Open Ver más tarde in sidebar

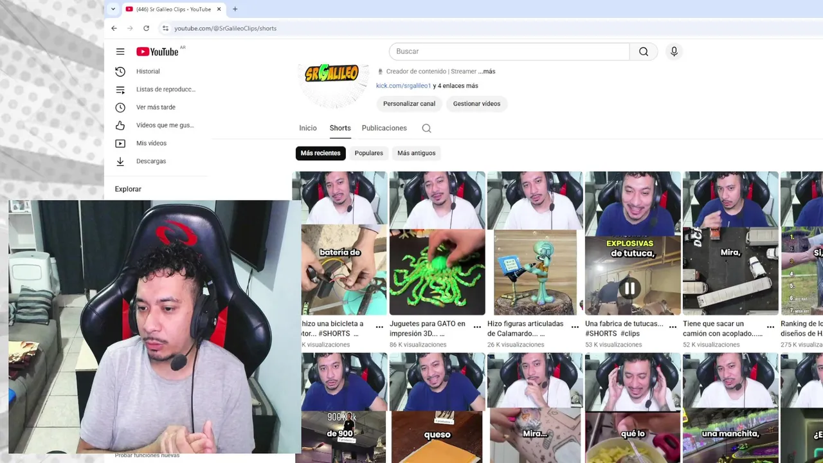tap(155, 107)
